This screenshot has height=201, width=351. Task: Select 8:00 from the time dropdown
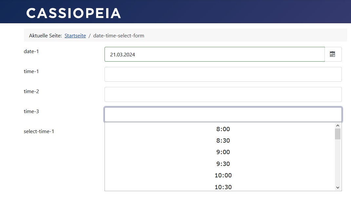pyautogui.click(x=223, y=129)
